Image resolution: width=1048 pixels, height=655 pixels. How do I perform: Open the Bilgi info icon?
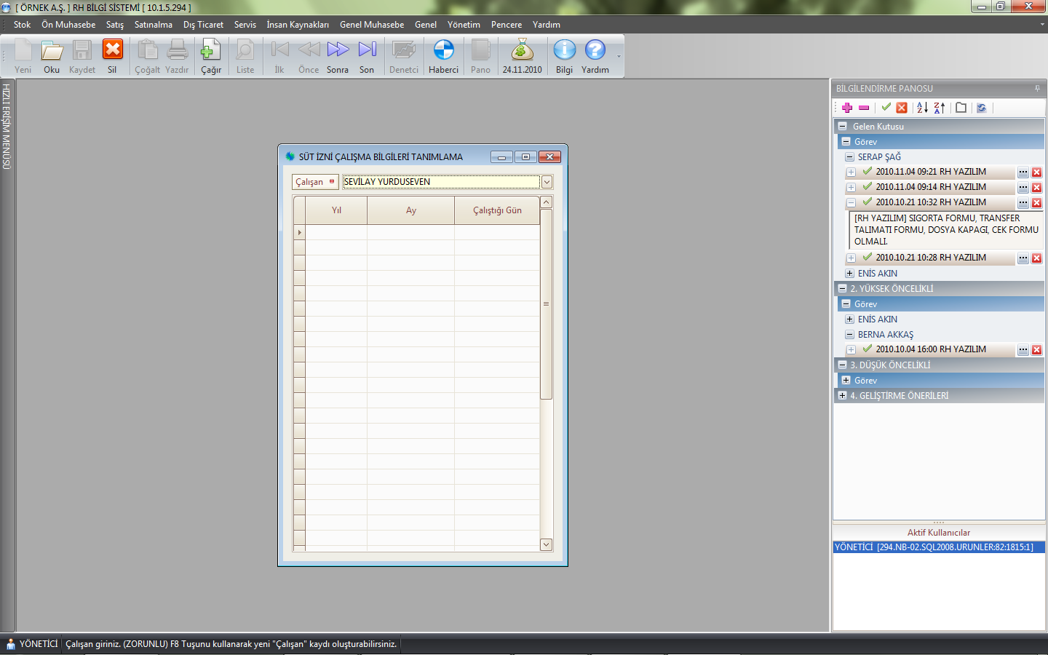(x=564, y=51)
